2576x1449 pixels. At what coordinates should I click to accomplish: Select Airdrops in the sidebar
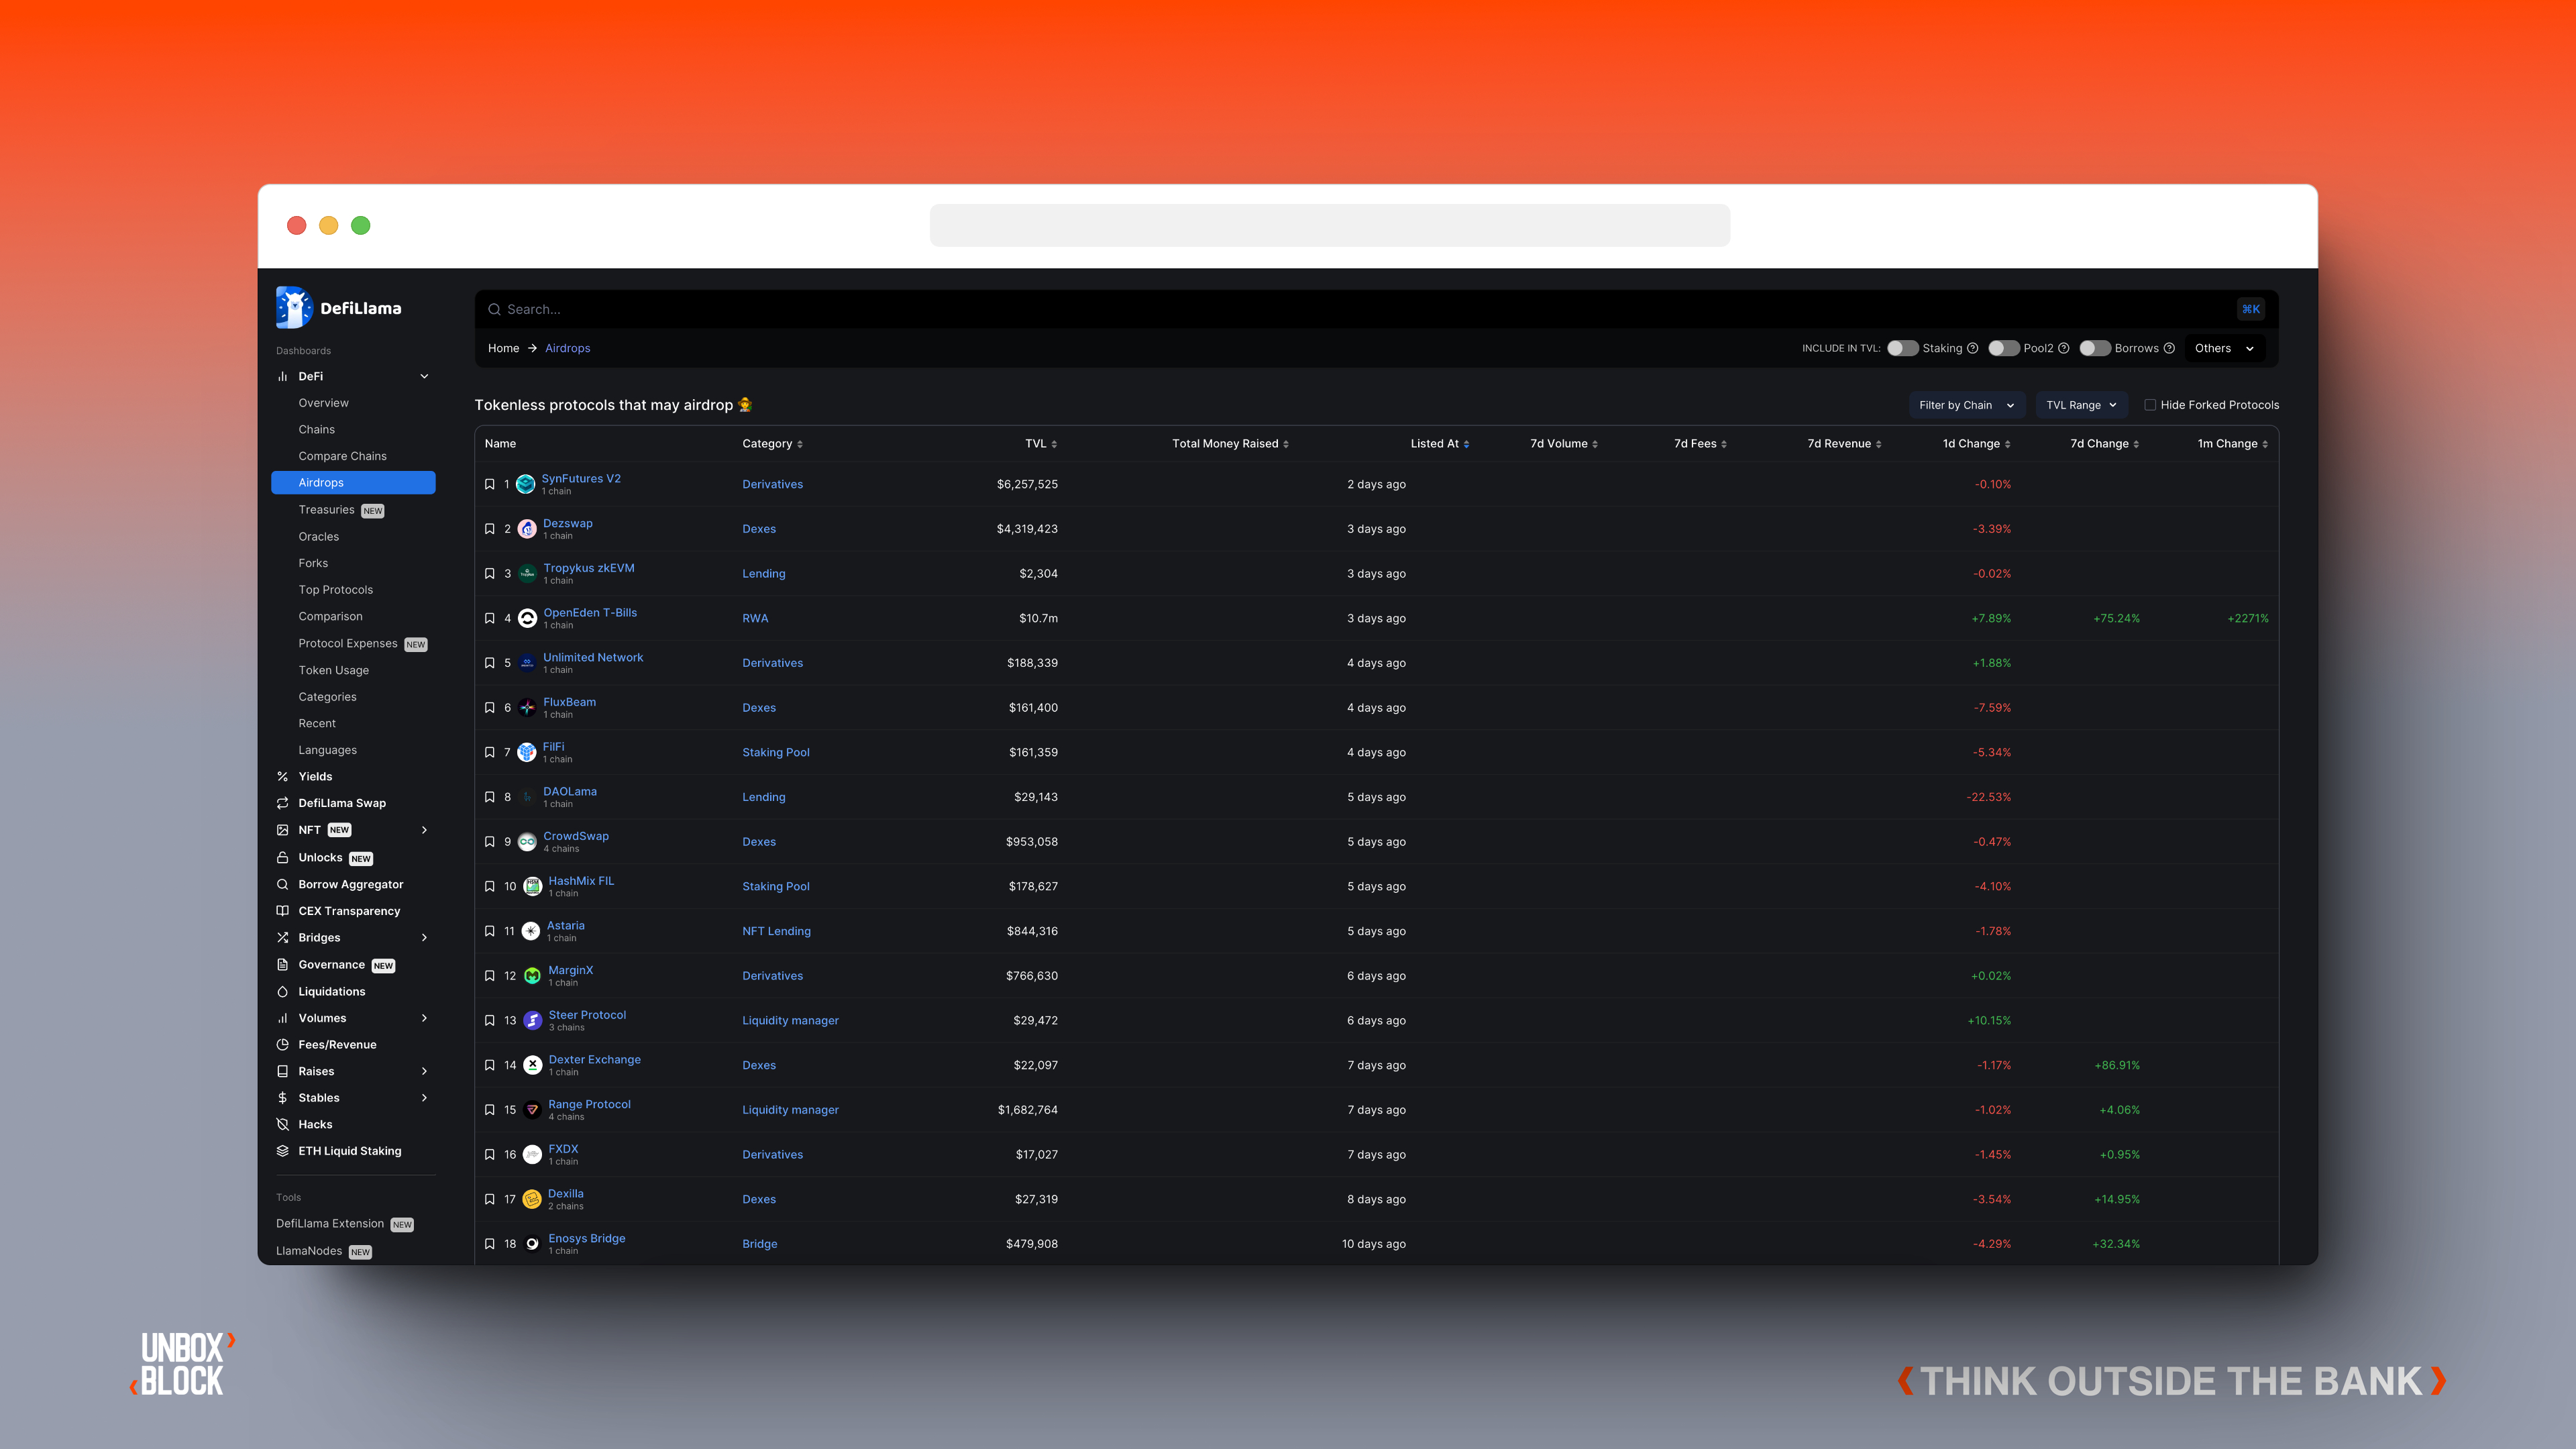[x=353, y=482]
